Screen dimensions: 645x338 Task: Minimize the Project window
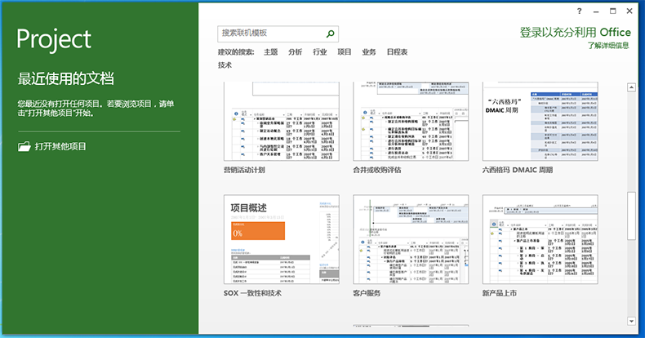[x=596, y=11]
